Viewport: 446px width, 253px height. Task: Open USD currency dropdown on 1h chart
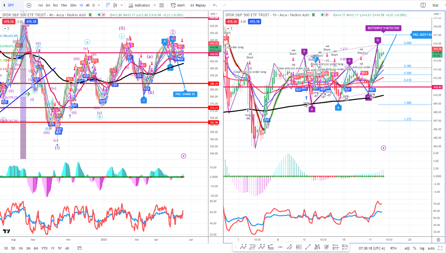tap(437, 14)
